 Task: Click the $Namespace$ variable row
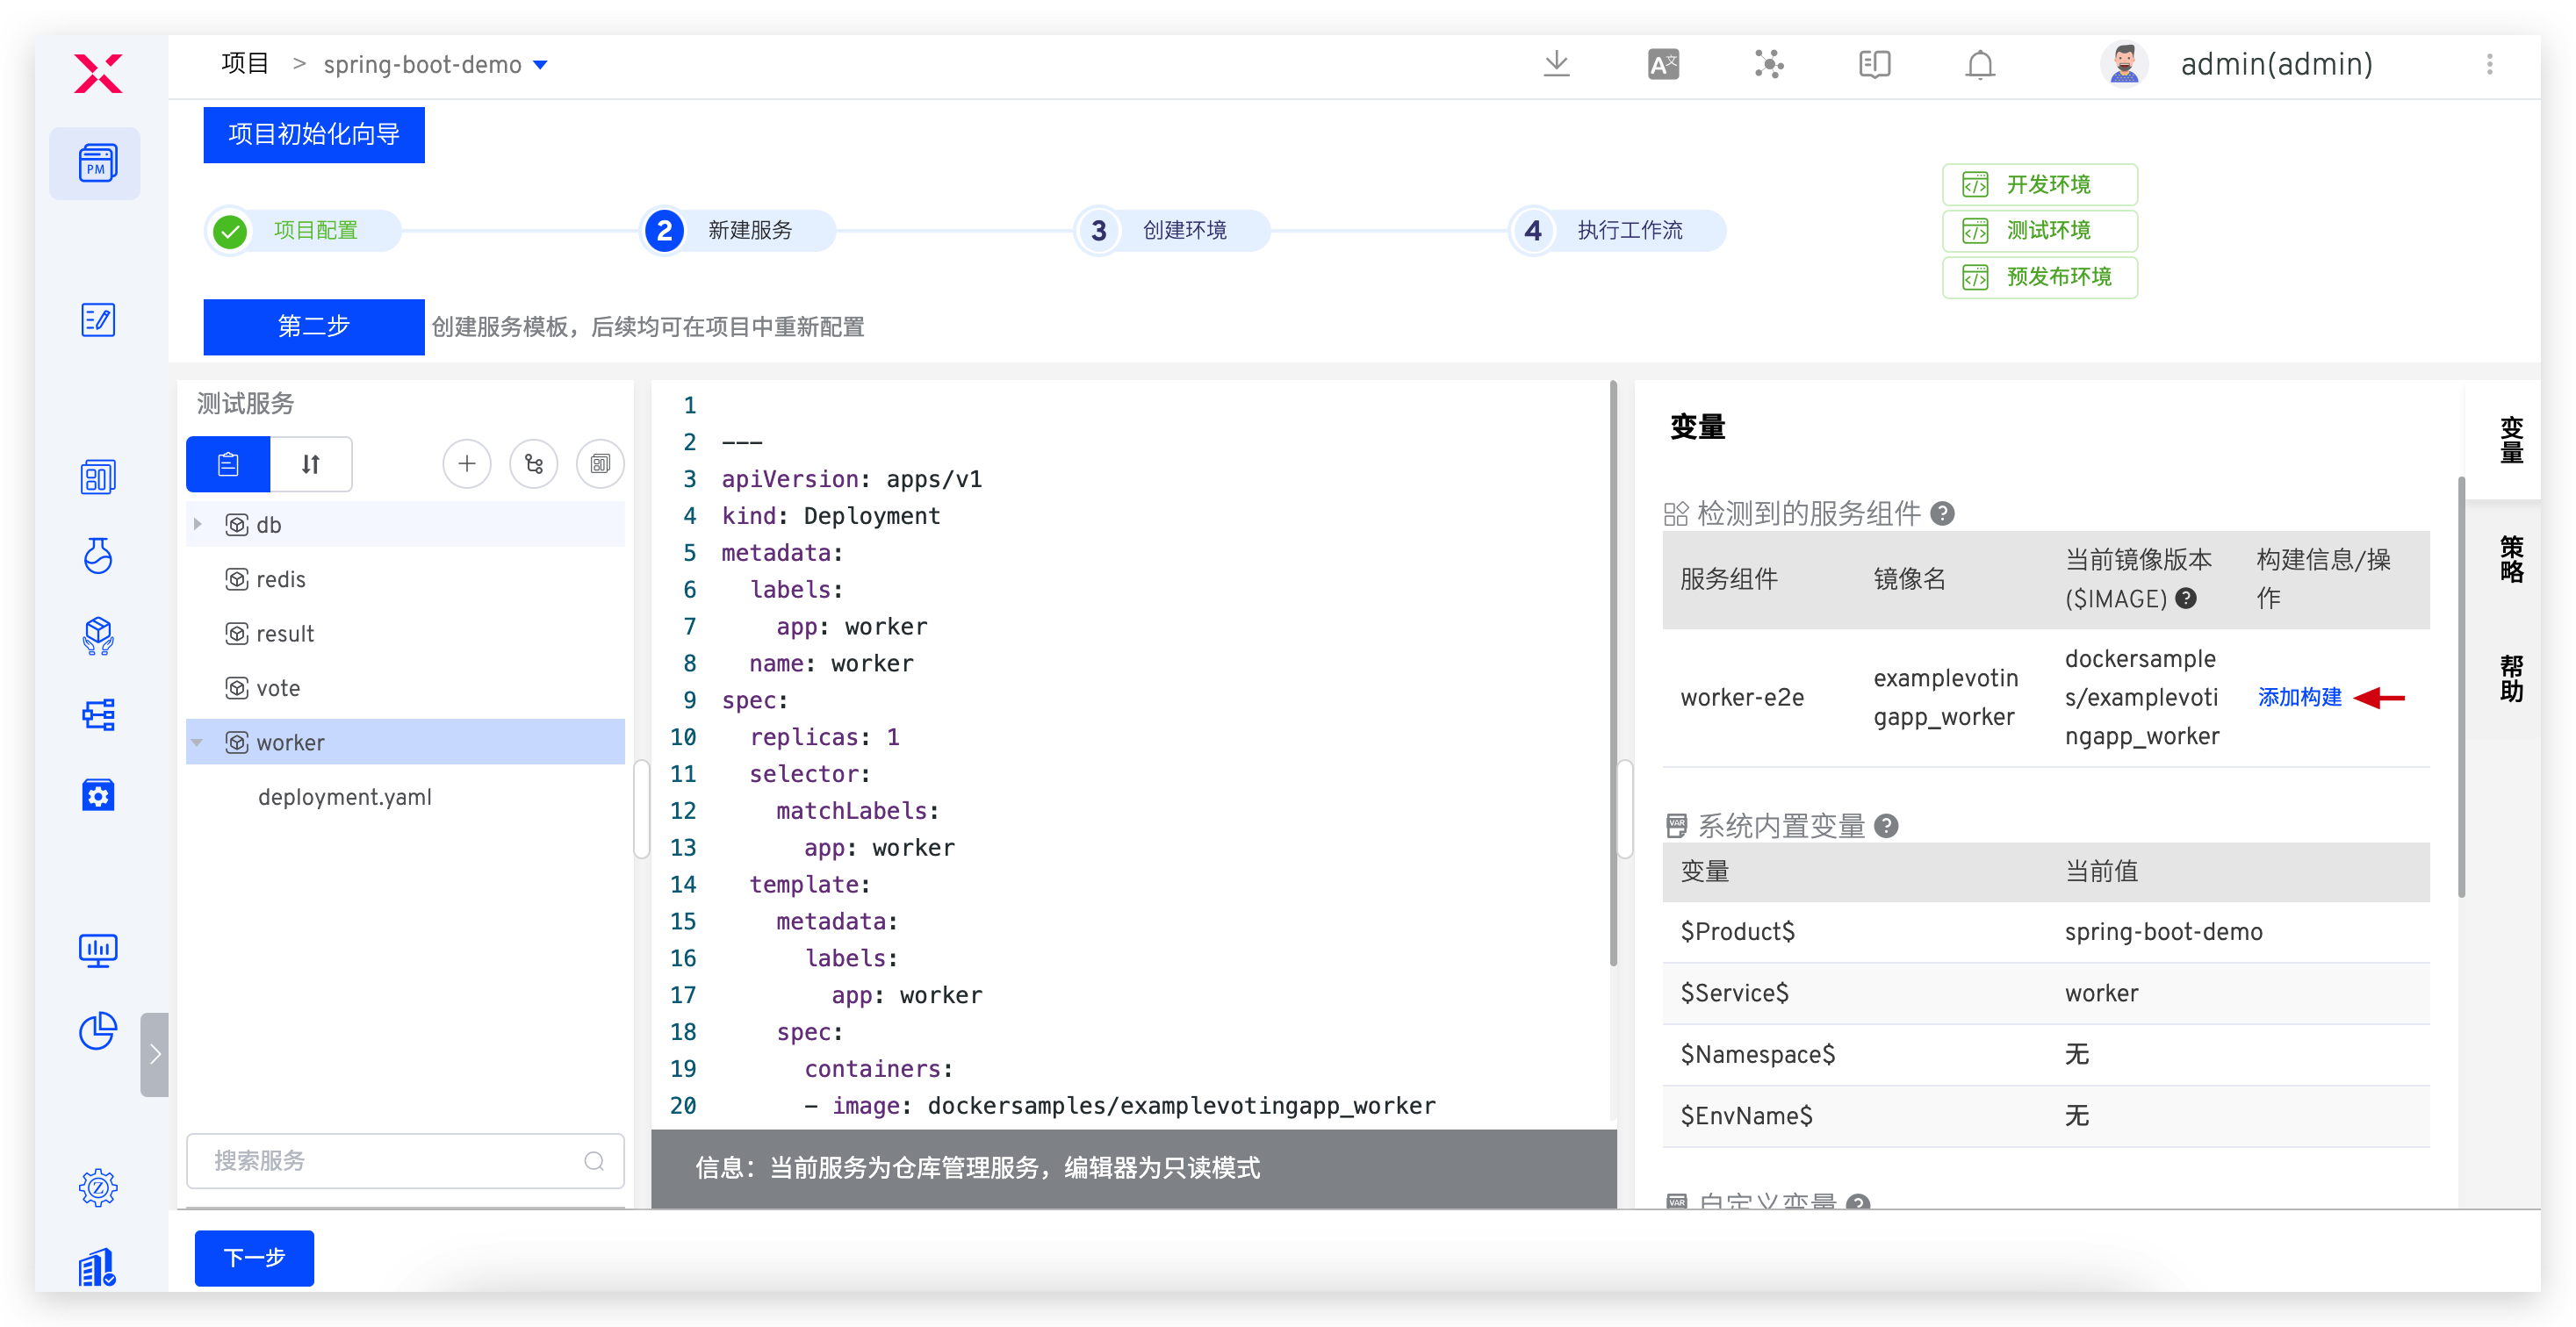tap(2045, 1055)
